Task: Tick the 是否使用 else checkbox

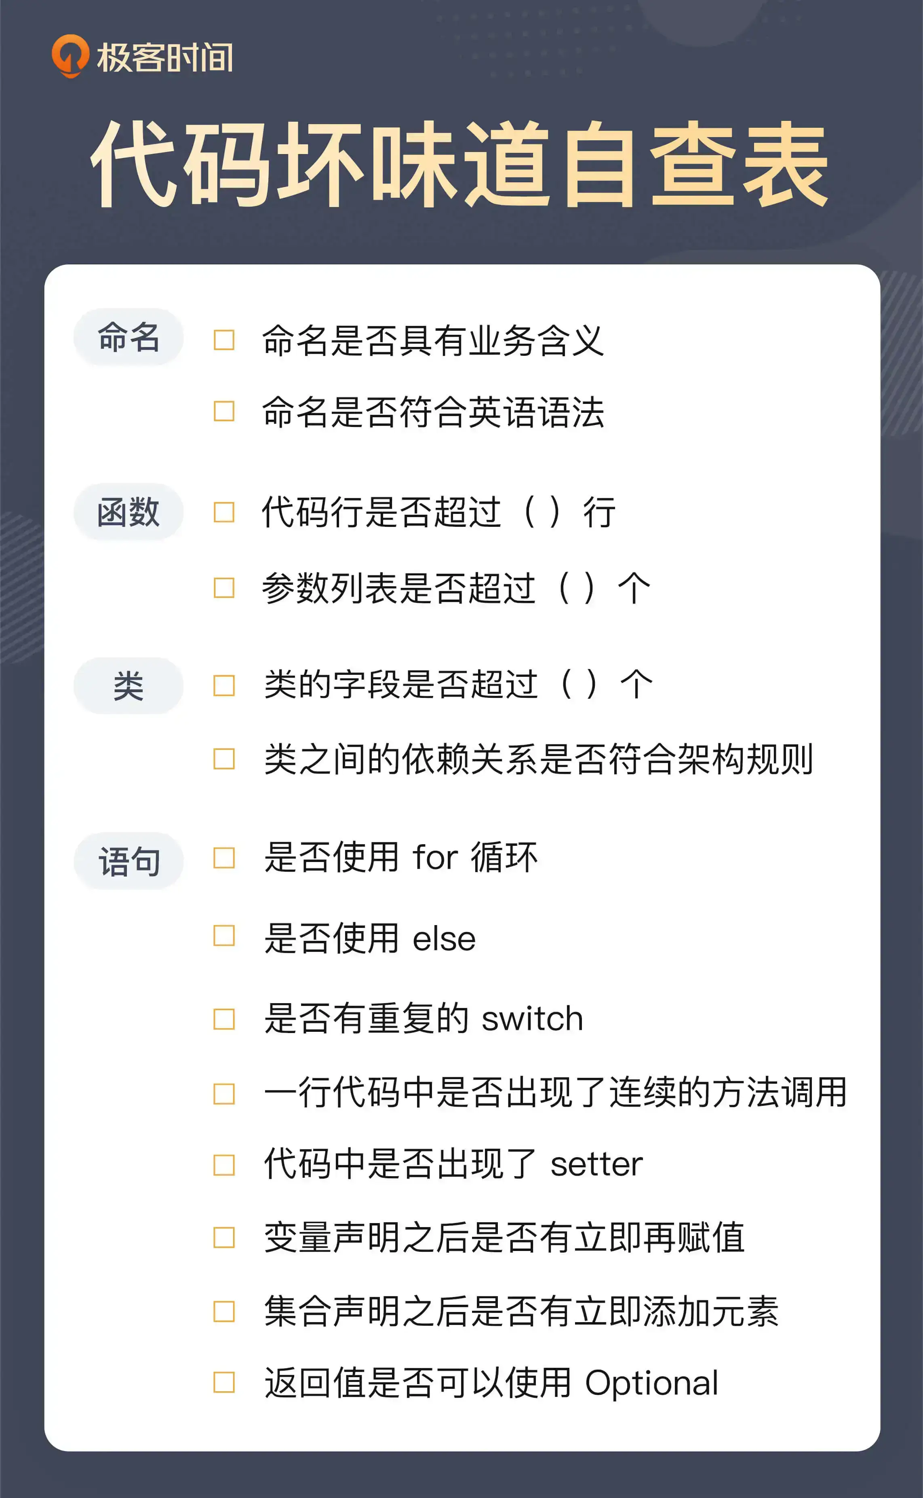Action: (x=224, y=936)
